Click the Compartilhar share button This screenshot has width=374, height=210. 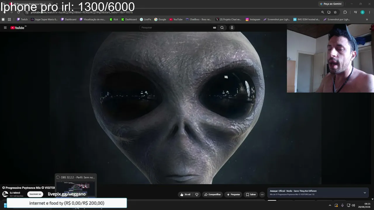(x=212, y=195)
